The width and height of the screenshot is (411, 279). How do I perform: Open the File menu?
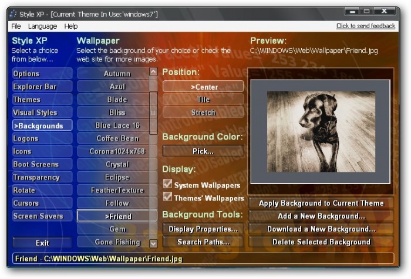pyautogui.click(x=16, y=26)
